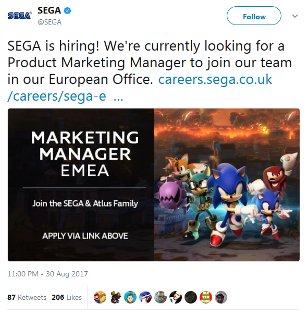View the 87 Retweets list
This screenshot has width=308, height=315.
[27, 297]
